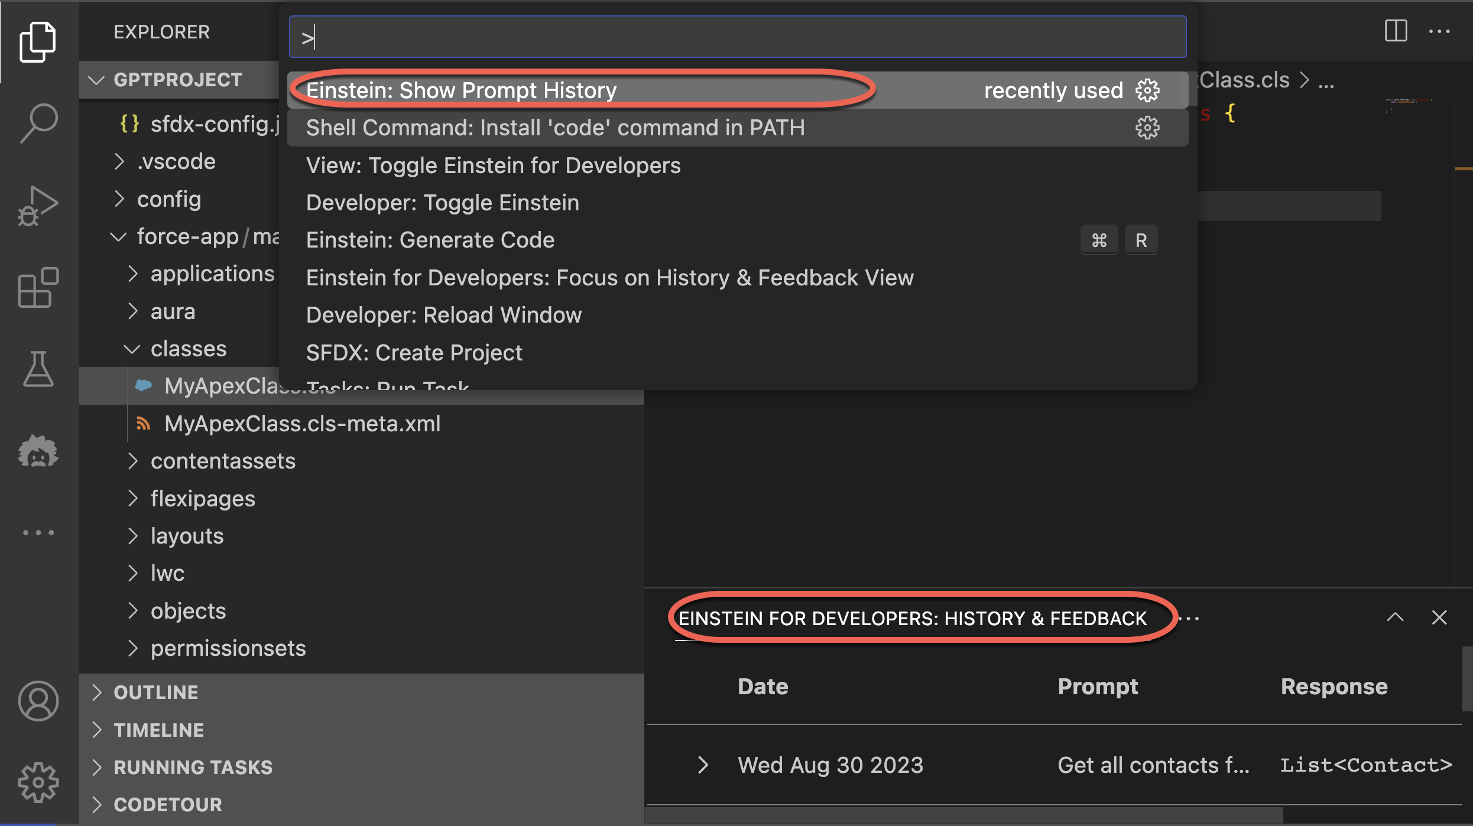
Task: Click the Prompt column header
Action: 1098,687
